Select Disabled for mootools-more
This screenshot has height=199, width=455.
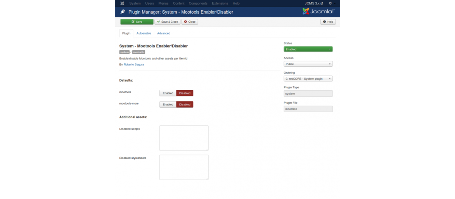(185, 105)
